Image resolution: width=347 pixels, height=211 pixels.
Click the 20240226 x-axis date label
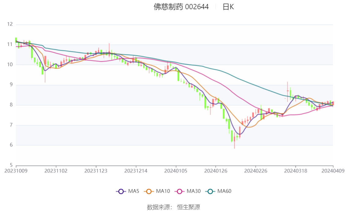(x=256, y=171)
